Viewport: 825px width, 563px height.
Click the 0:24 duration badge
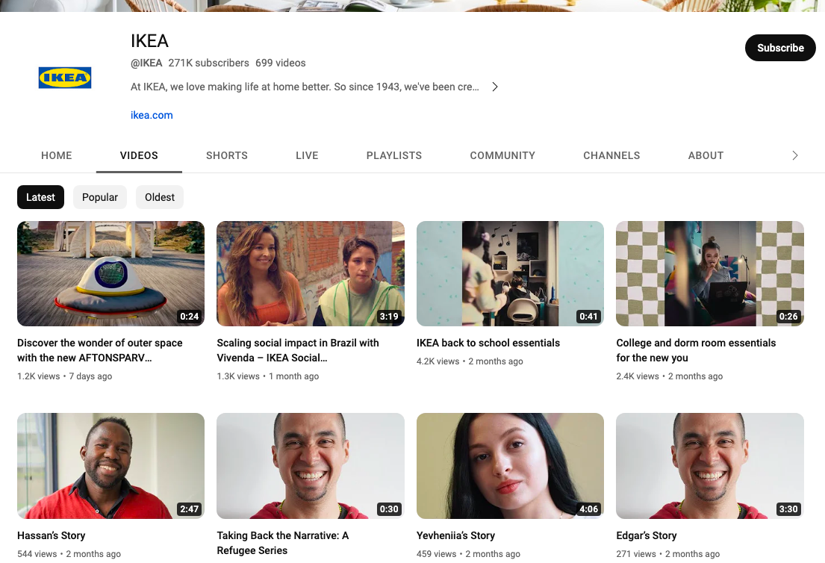point(190,317)
